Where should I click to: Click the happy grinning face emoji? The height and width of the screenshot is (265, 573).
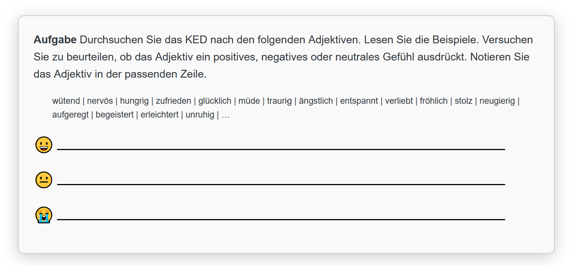pyautogui.click(x=44, y=145)
